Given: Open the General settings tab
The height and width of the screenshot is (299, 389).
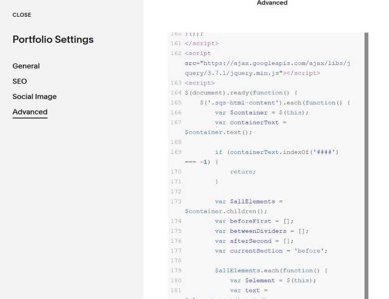Looking at the screenshot, I should (26, 66).
